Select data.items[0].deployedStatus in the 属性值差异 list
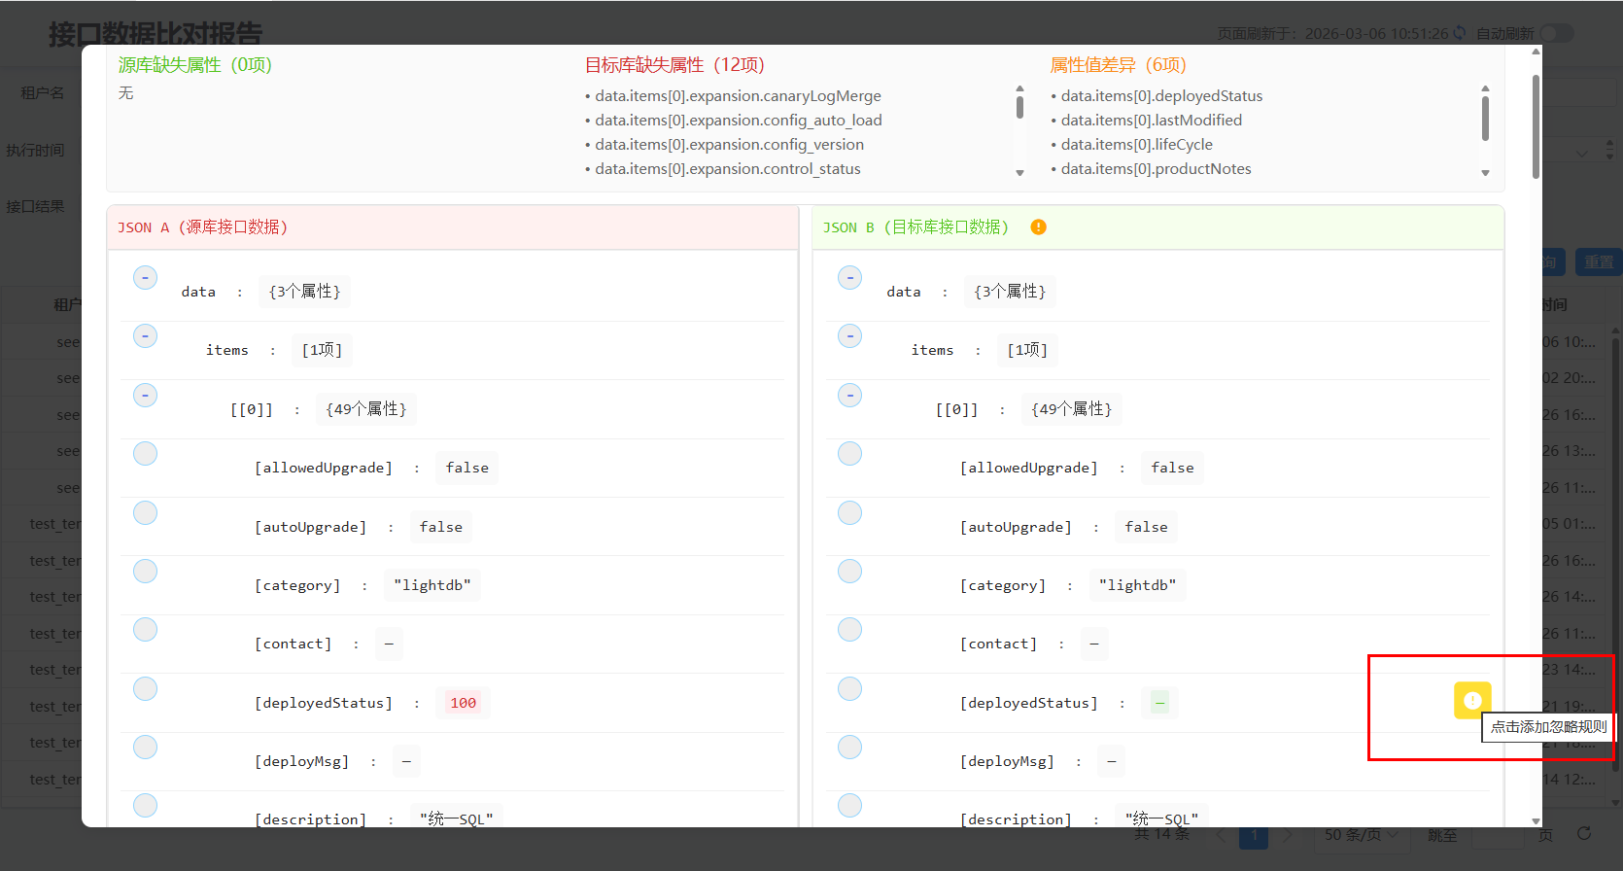Screen dimensions: 1623x871 point(1161,96)
